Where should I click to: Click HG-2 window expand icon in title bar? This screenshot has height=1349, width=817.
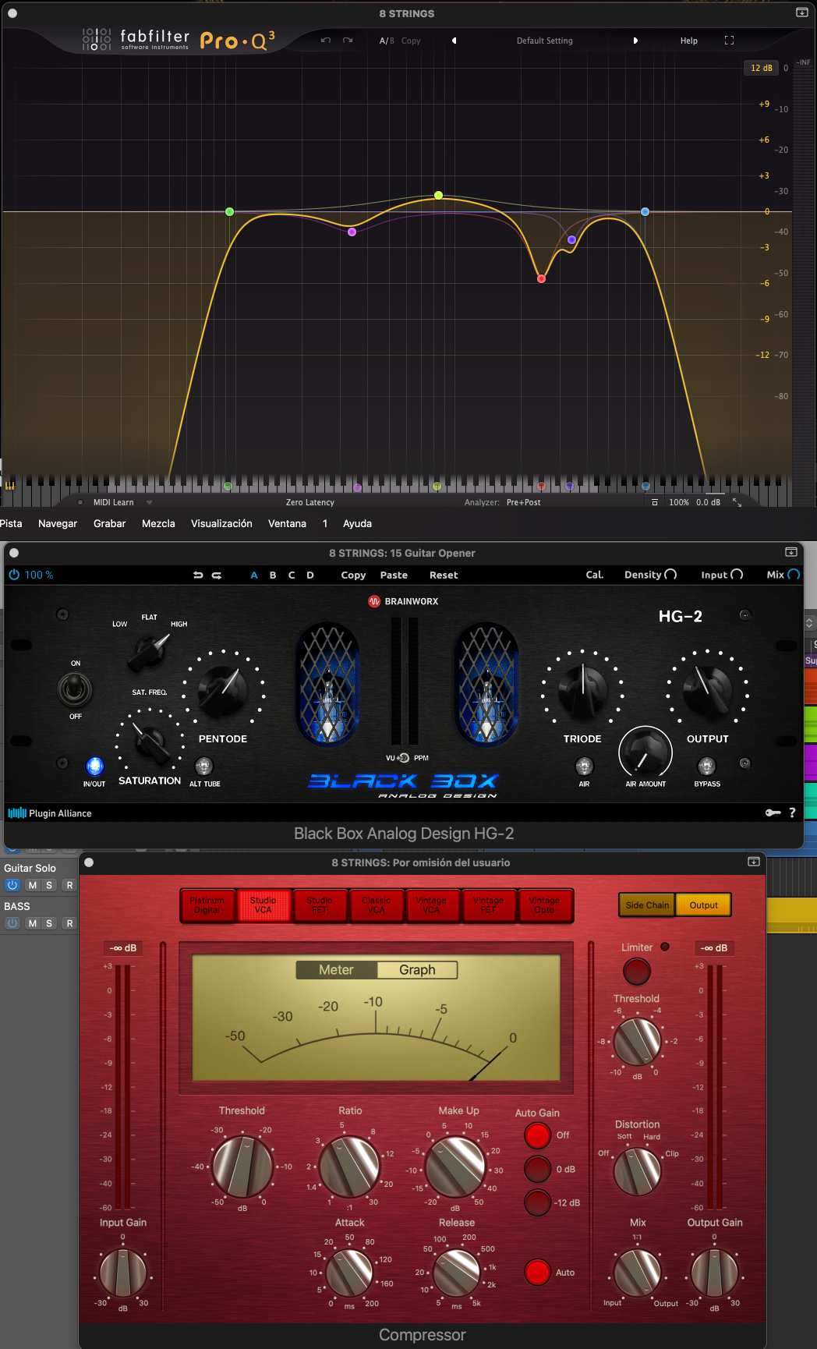(x=791, y=552)
